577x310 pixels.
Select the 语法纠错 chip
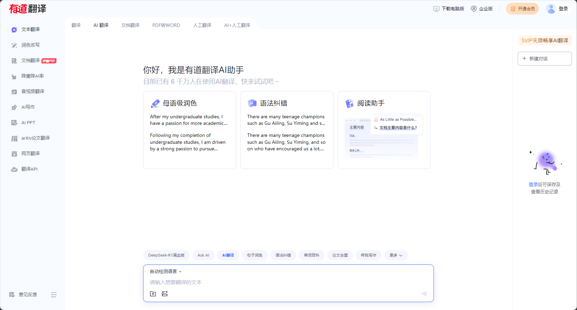[283, 255]
